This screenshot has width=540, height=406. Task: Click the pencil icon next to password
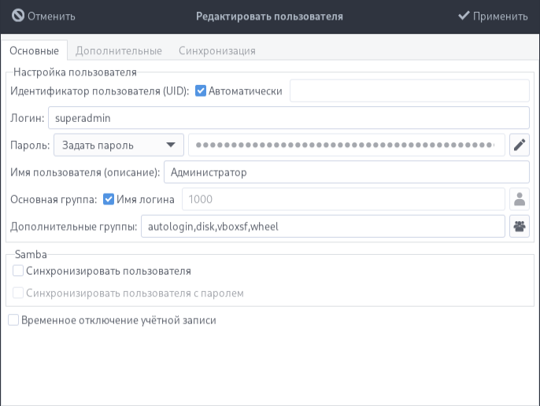click(x=519, y=145)
